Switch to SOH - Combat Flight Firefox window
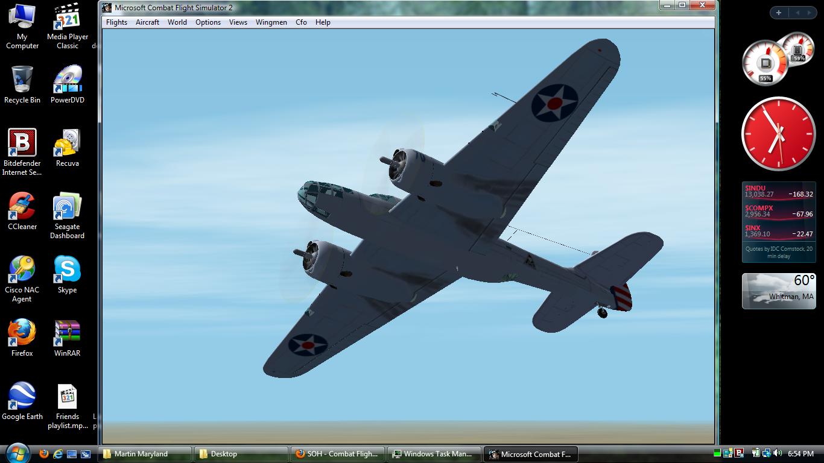The height and width of the screenshot is (463, 824). 337,454
